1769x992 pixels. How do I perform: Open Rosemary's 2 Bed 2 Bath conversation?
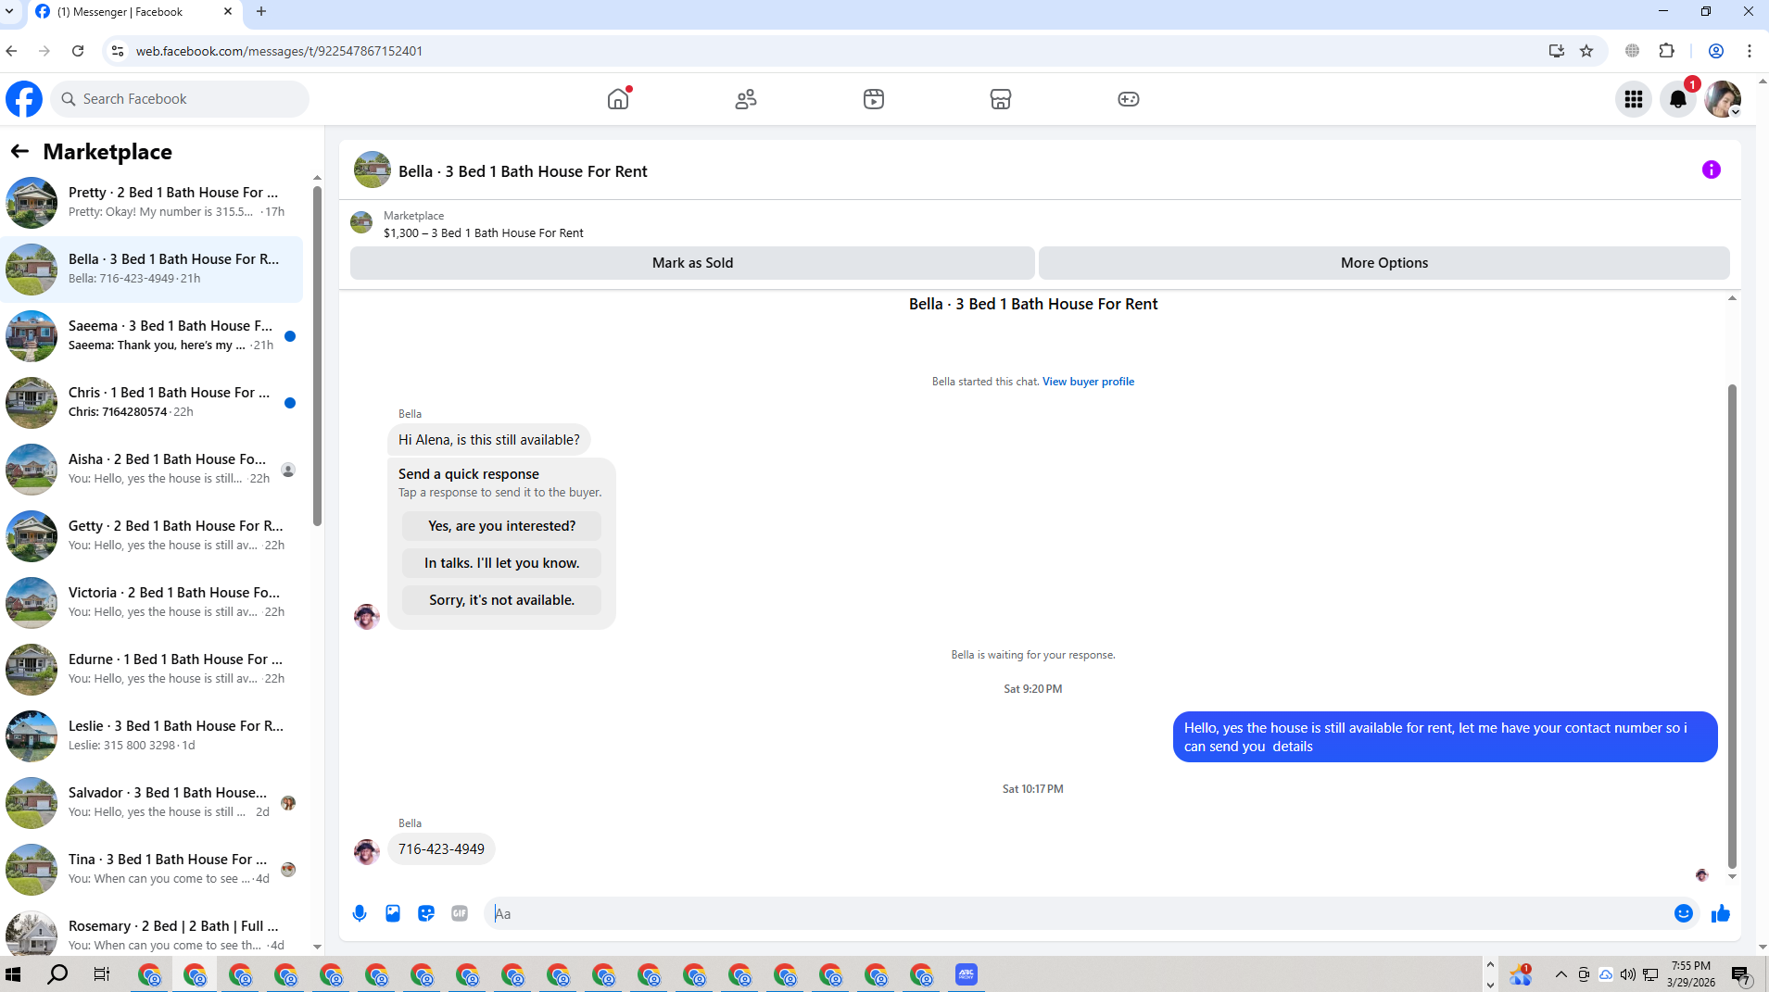click(152, 931)
